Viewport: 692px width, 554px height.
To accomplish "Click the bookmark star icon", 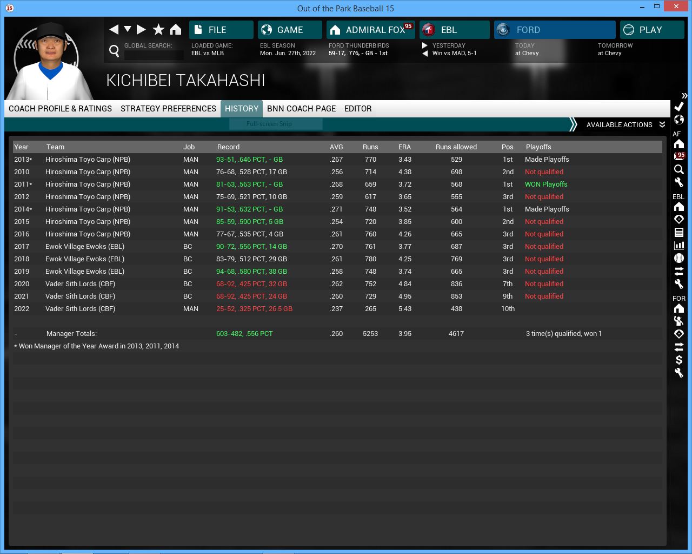I will [158, 30].
